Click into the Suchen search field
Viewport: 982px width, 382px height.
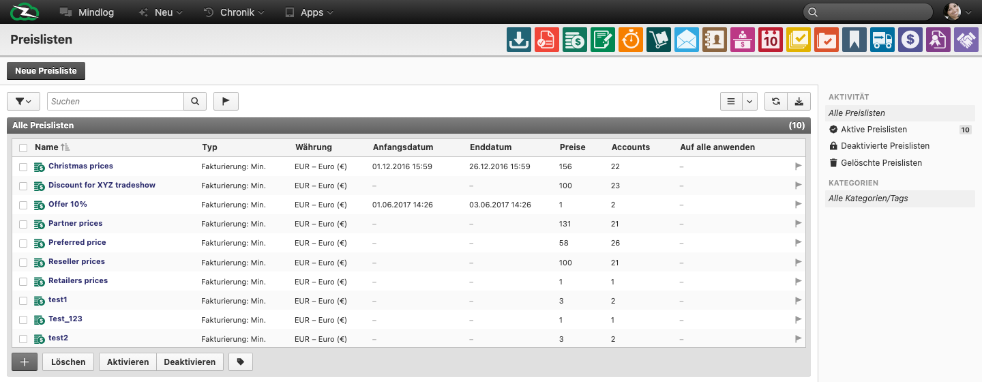tap(115, 102)
